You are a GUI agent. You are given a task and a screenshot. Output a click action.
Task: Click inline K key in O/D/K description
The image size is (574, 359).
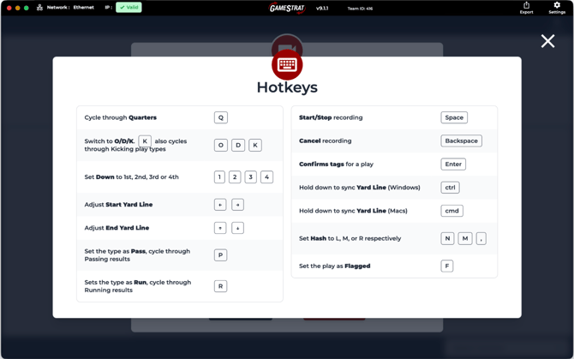tap(145, 141)
